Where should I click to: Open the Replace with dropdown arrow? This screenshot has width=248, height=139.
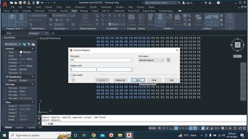click(x=131, y=69)
